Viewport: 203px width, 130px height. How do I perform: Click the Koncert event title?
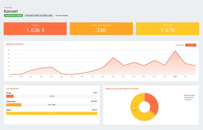pos(11,11)
